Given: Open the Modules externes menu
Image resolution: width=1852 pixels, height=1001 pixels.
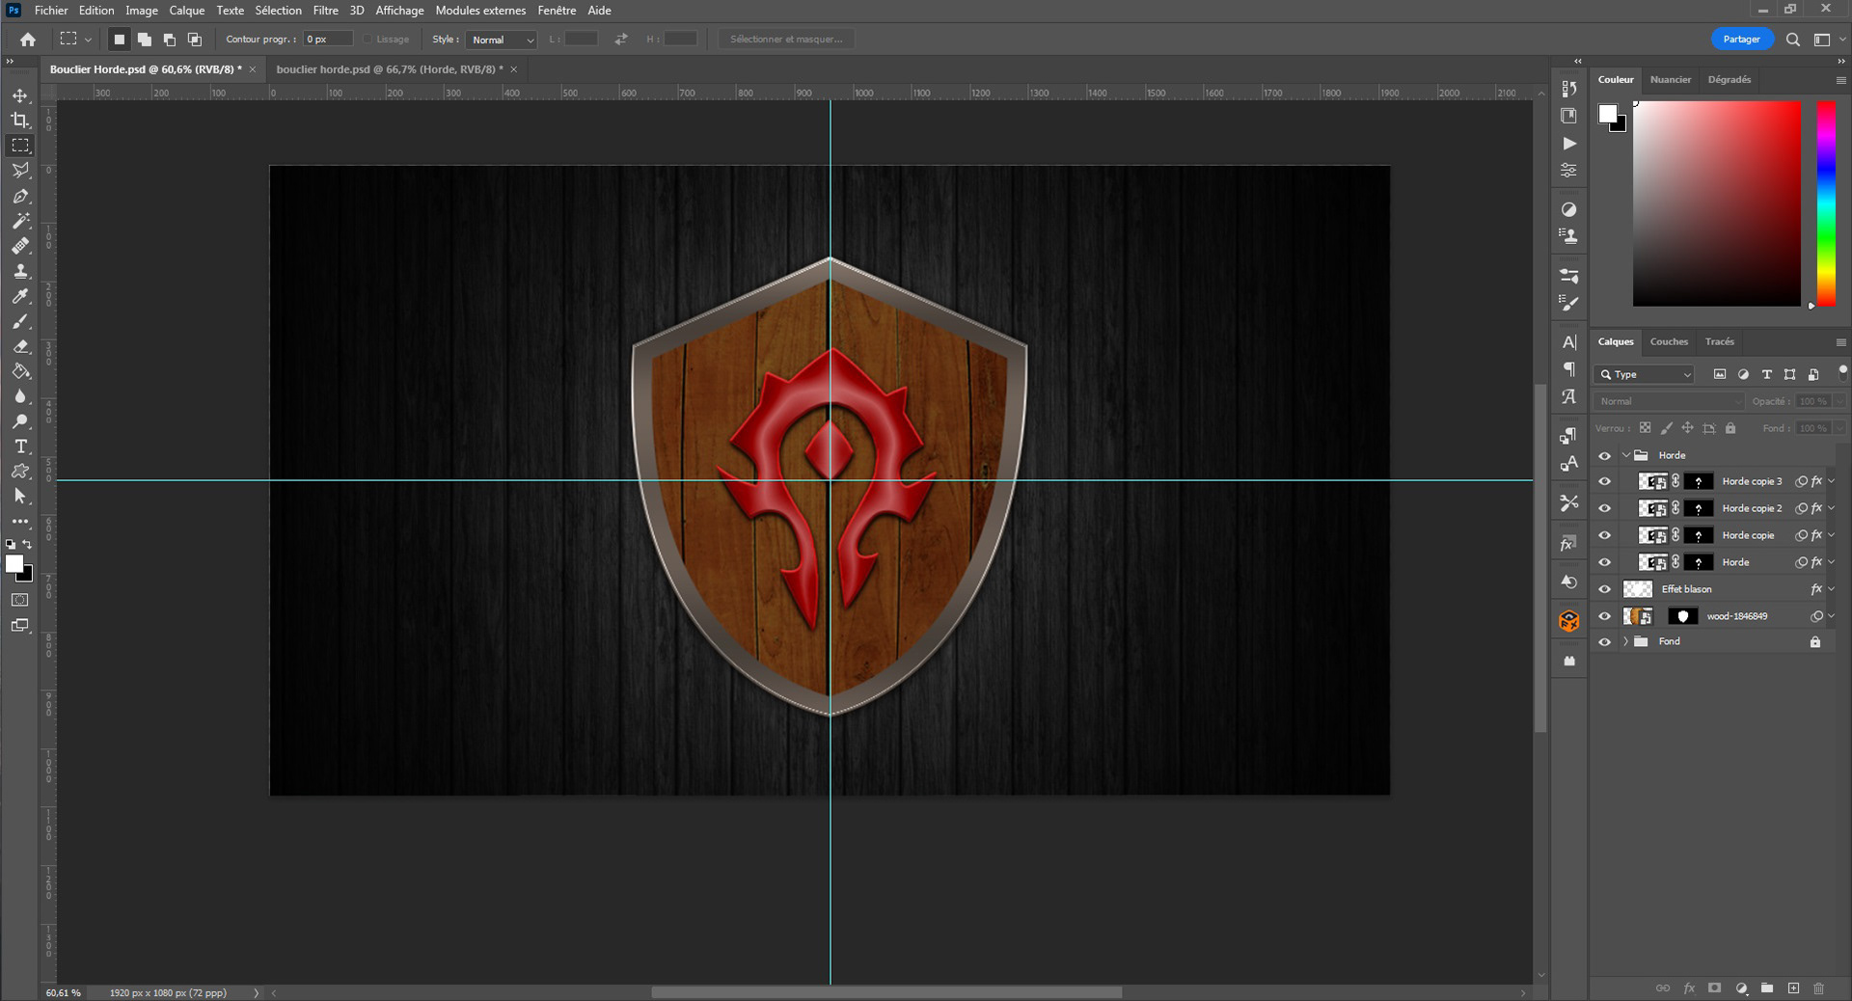Looking at the screenshot, I should click(480, 11).
